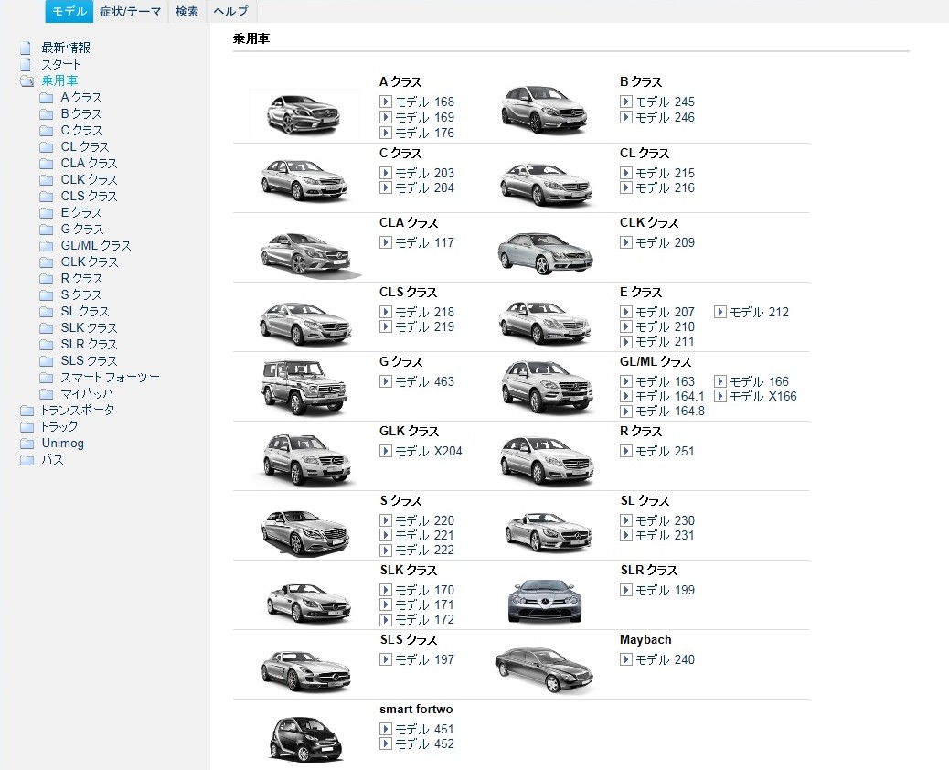Screen dimensions: 949x770
Task: Click arrow icon beside モデル 212
Action: (720, 313)
